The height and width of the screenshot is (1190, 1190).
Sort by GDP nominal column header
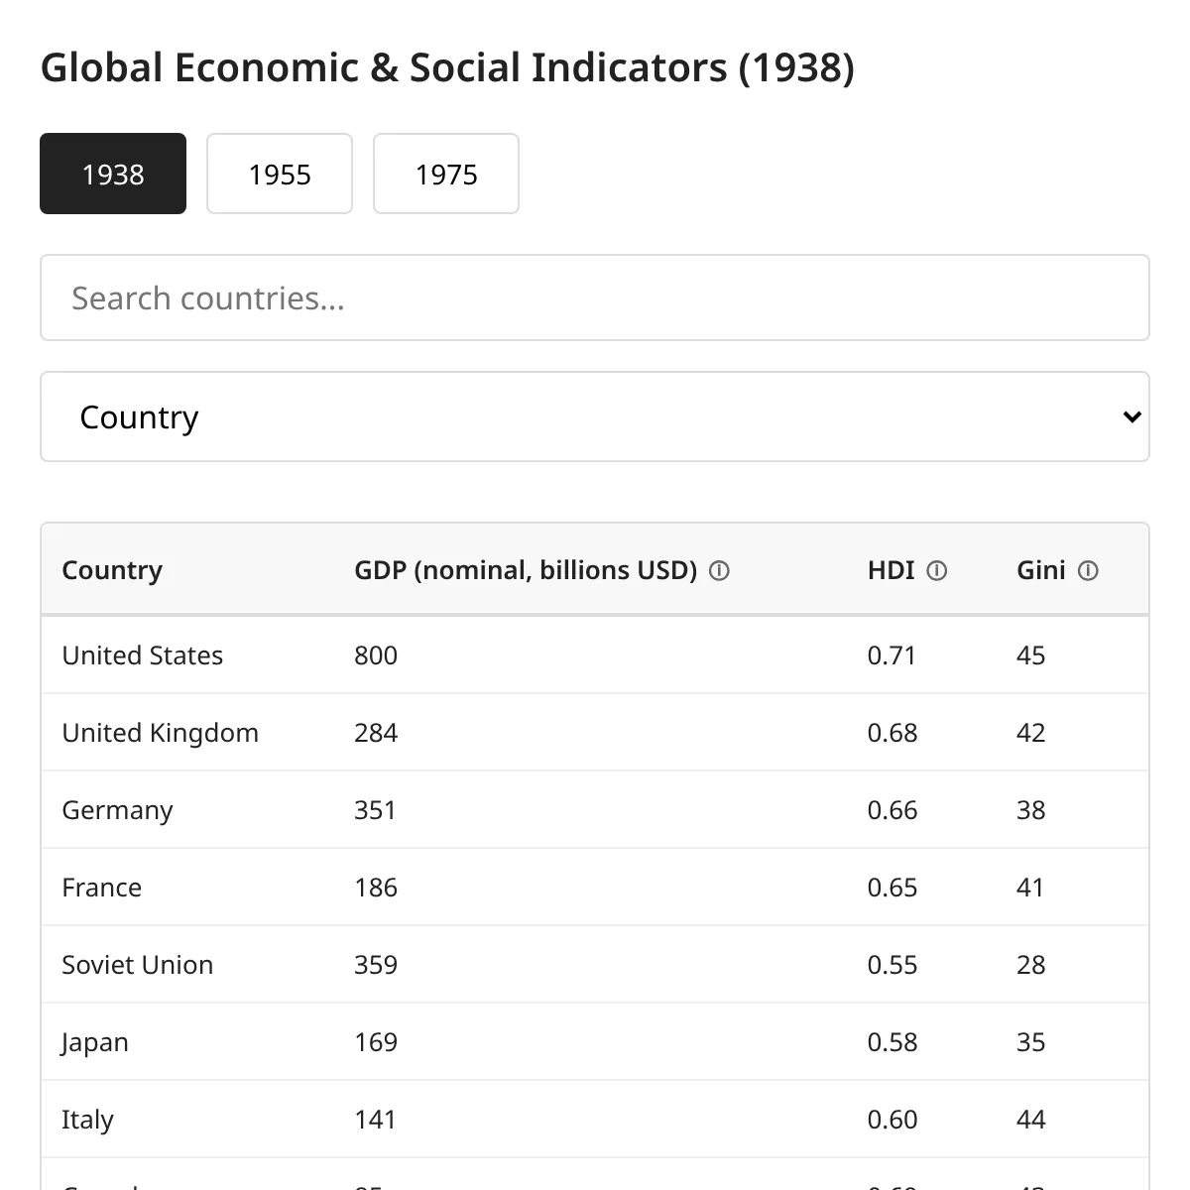pos(526,570)
